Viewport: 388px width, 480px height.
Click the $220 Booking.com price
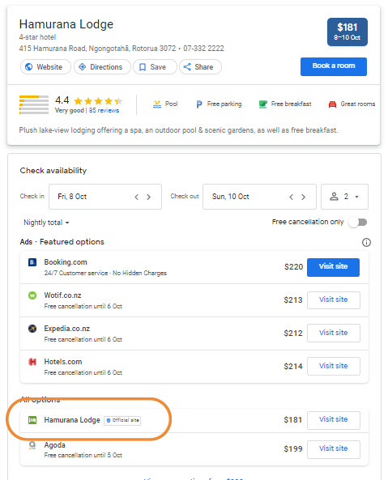click(x=293, y=267)
